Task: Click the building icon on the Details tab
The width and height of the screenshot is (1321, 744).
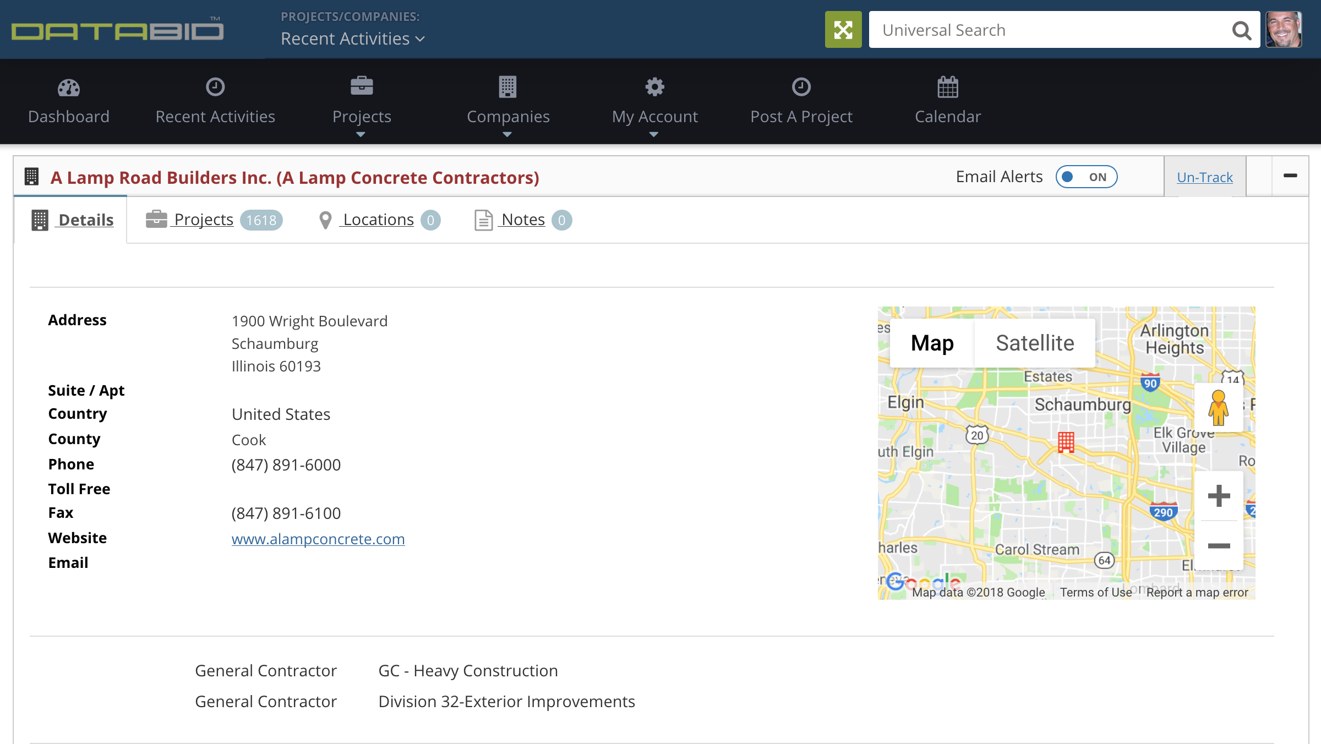Action: pos(40,220)
